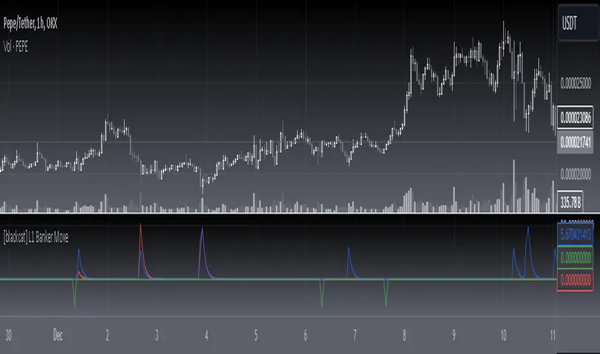This screenshot has height=354, width=600.
Task: Click the 0.00002174 price line label
Action: [575, 142]
